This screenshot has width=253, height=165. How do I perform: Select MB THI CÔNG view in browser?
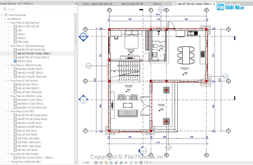click(x=25, y=61)
